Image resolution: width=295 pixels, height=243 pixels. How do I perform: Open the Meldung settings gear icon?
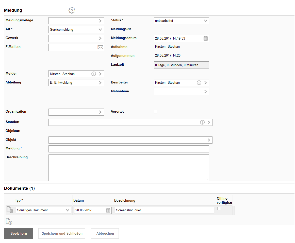pos(72,10)
